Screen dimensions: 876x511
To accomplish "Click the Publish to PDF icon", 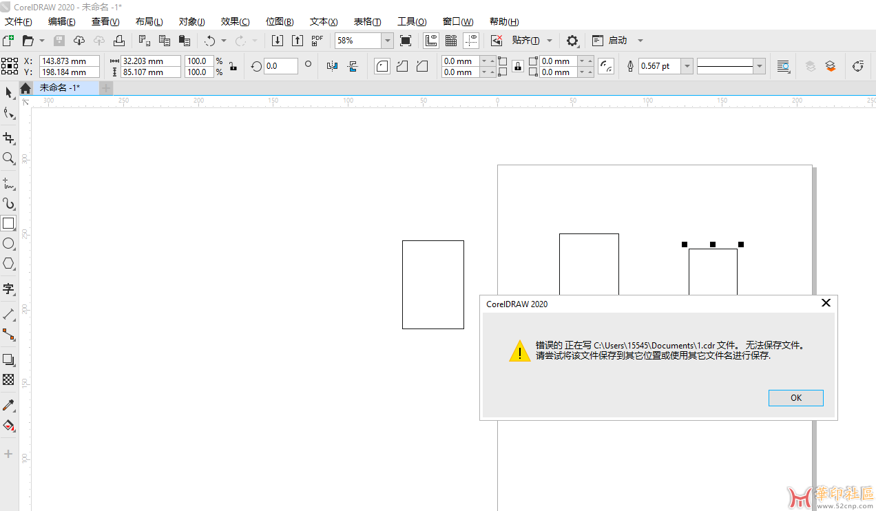I will (317, 41).
